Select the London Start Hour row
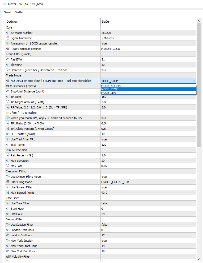Image resolution: width=203 pixels, height=263 pixels. pos(101,230)
